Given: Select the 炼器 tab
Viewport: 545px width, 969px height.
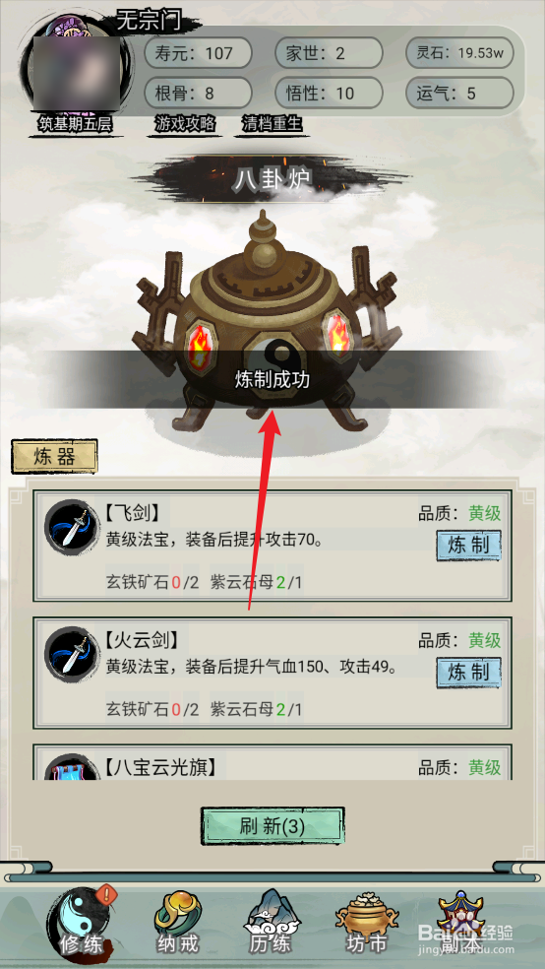Looking at the screenshot, I should [54, 457].
